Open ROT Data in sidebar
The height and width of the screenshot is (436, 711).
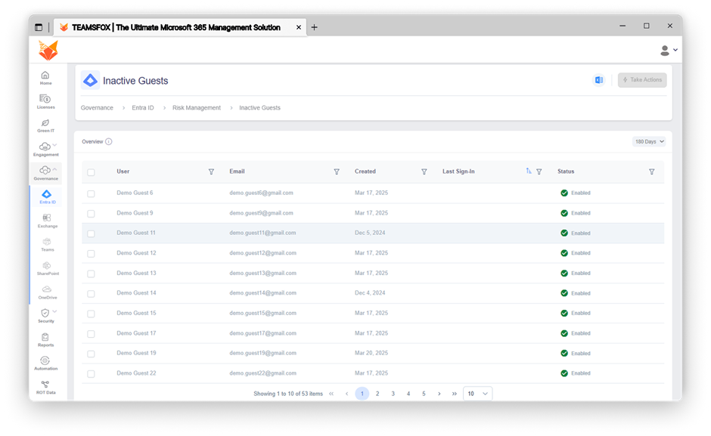click(45, 388)
